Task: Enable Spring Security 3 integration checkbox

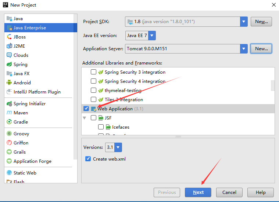Action: pyautogui.click(x=94, y=72)
